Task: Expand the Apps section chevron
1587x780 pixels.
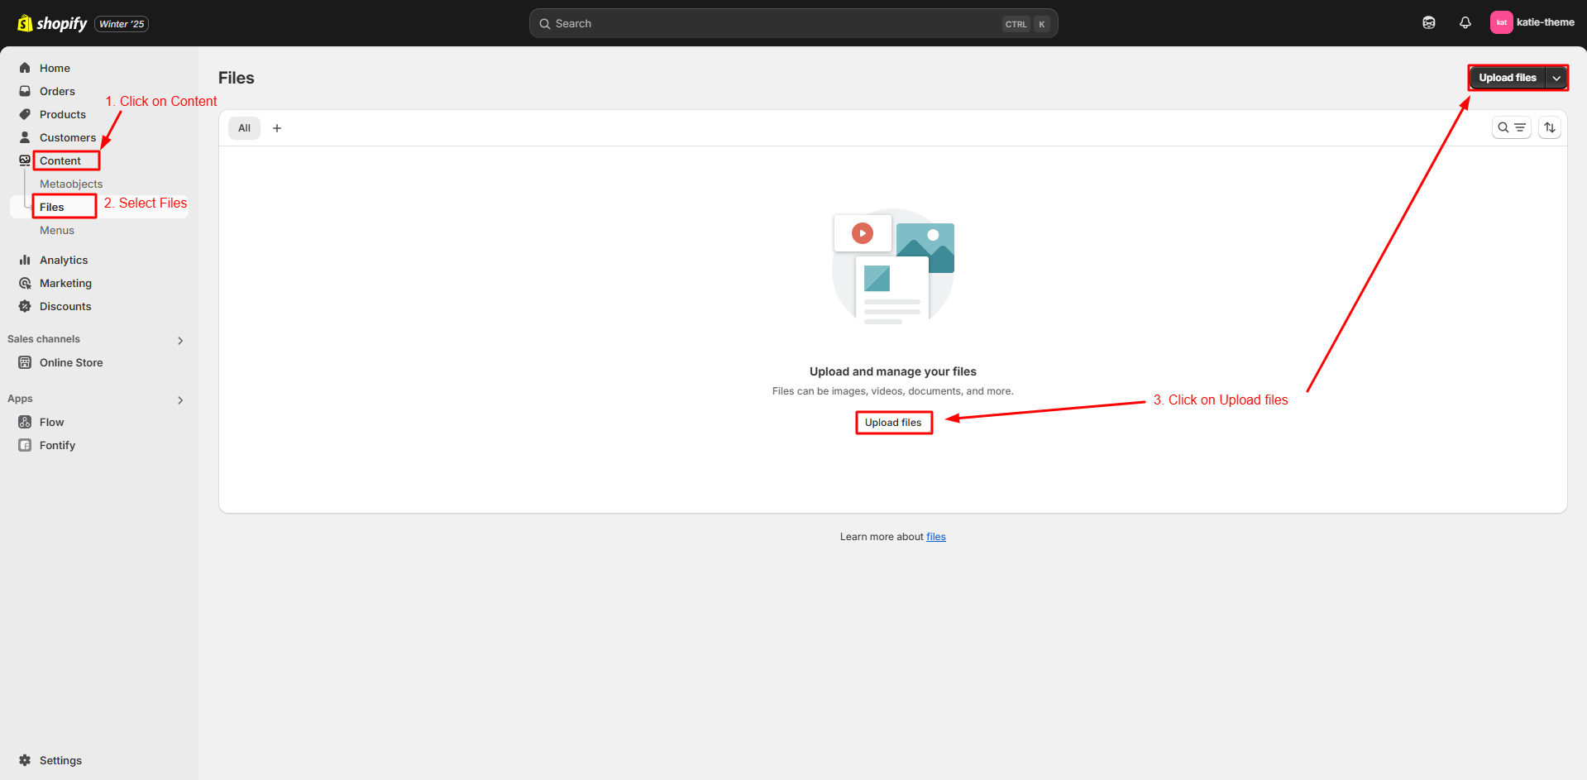Action: point(180,400)
